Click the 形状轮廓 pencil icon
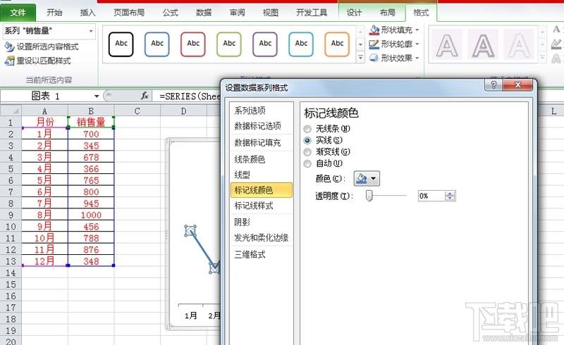This screenshot has width=564, height=345. pyautogui.click(x=374, y=44)
